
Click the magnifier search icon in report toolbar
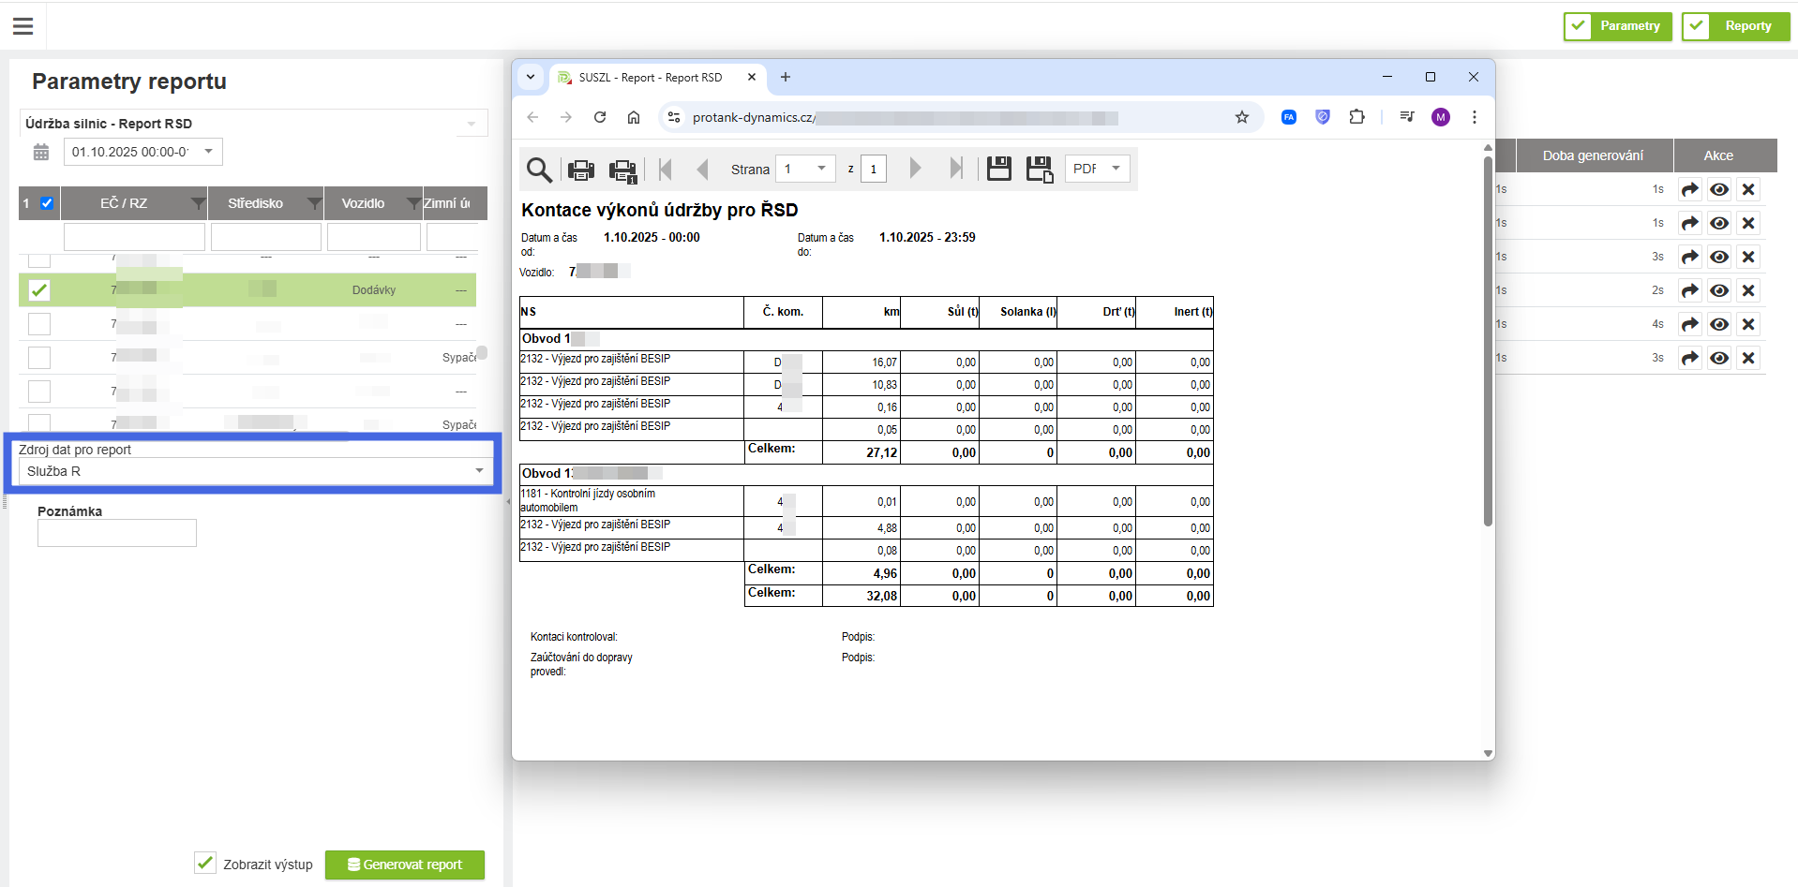[539, 170]
